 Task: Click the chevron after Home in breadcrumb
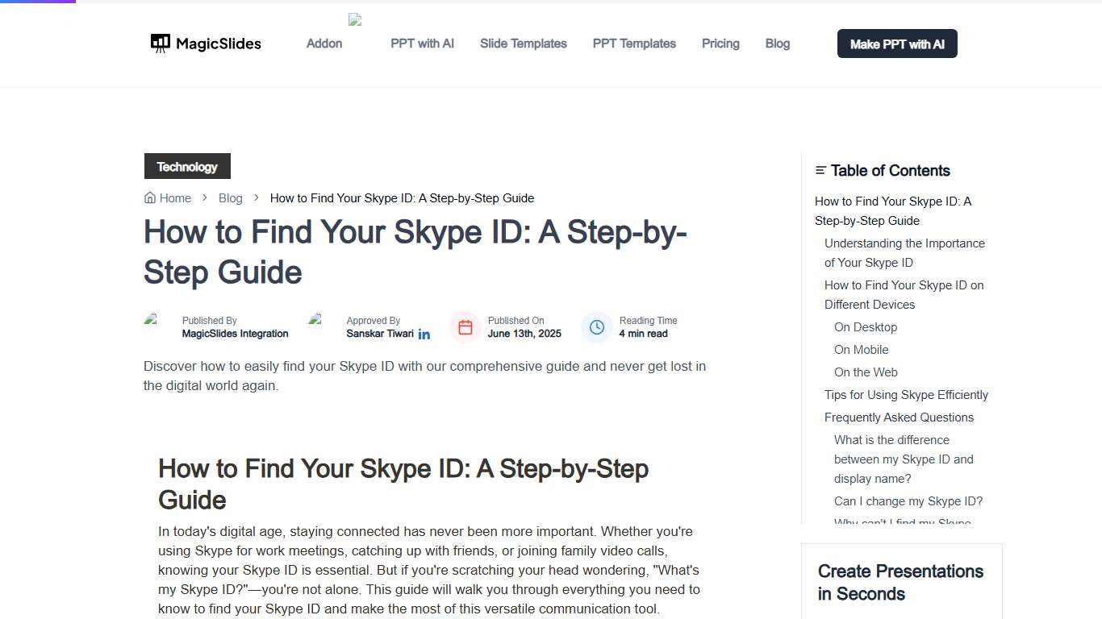pyautogui.click(x=205, y=197)
